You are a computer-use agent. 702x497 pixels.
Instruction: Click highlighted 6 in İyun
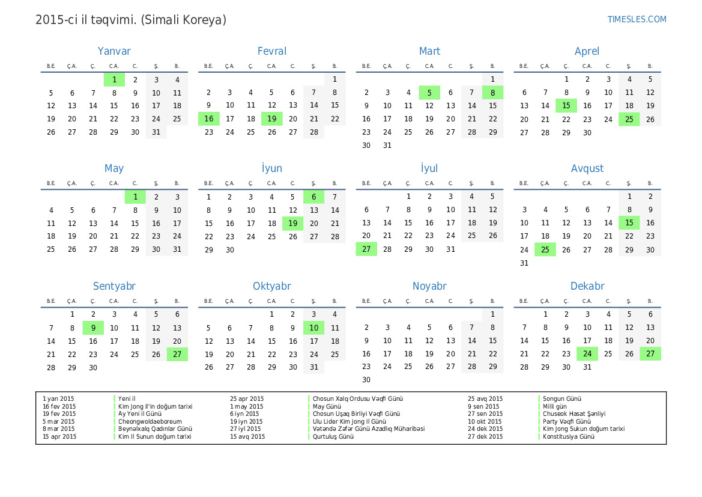point(313,197)
